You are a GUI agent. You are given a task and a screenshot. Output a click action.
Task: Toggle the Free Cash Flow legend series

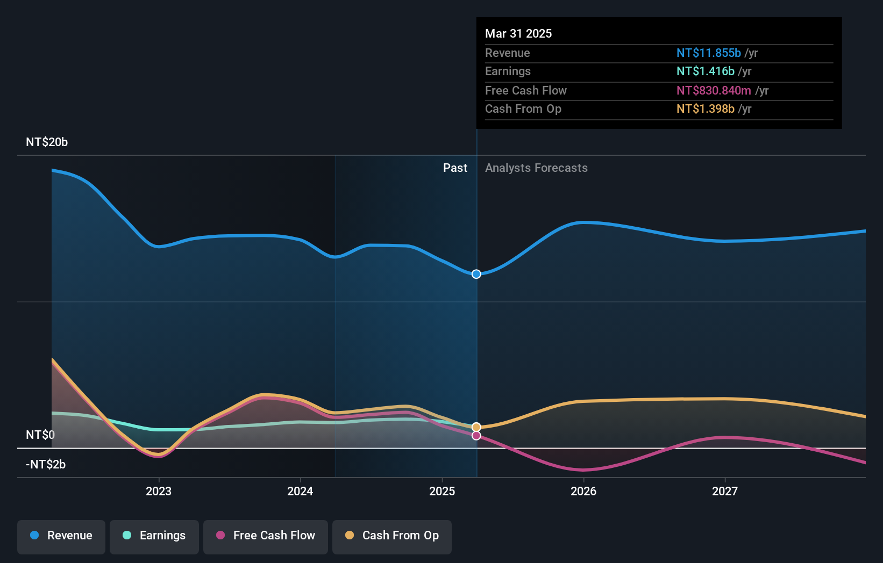point(266,536)
